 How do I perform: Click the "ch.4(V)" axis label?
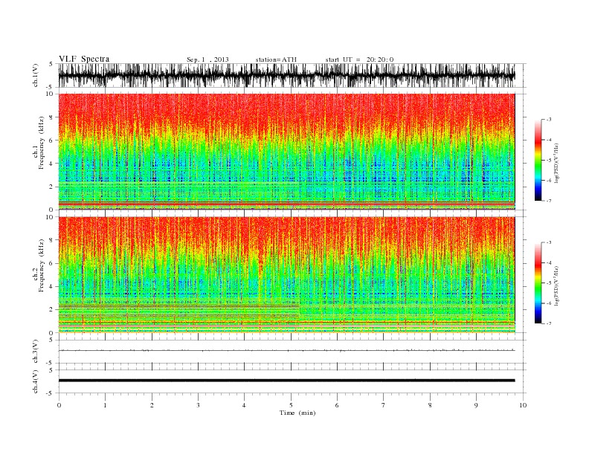pyautogui.click(x=36, y=382)
